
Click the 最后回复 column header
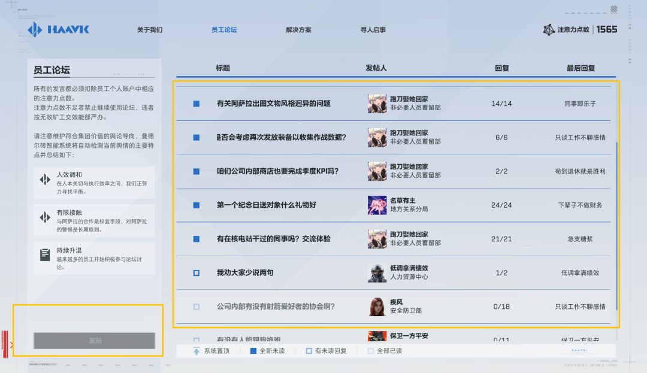(581, 68)
